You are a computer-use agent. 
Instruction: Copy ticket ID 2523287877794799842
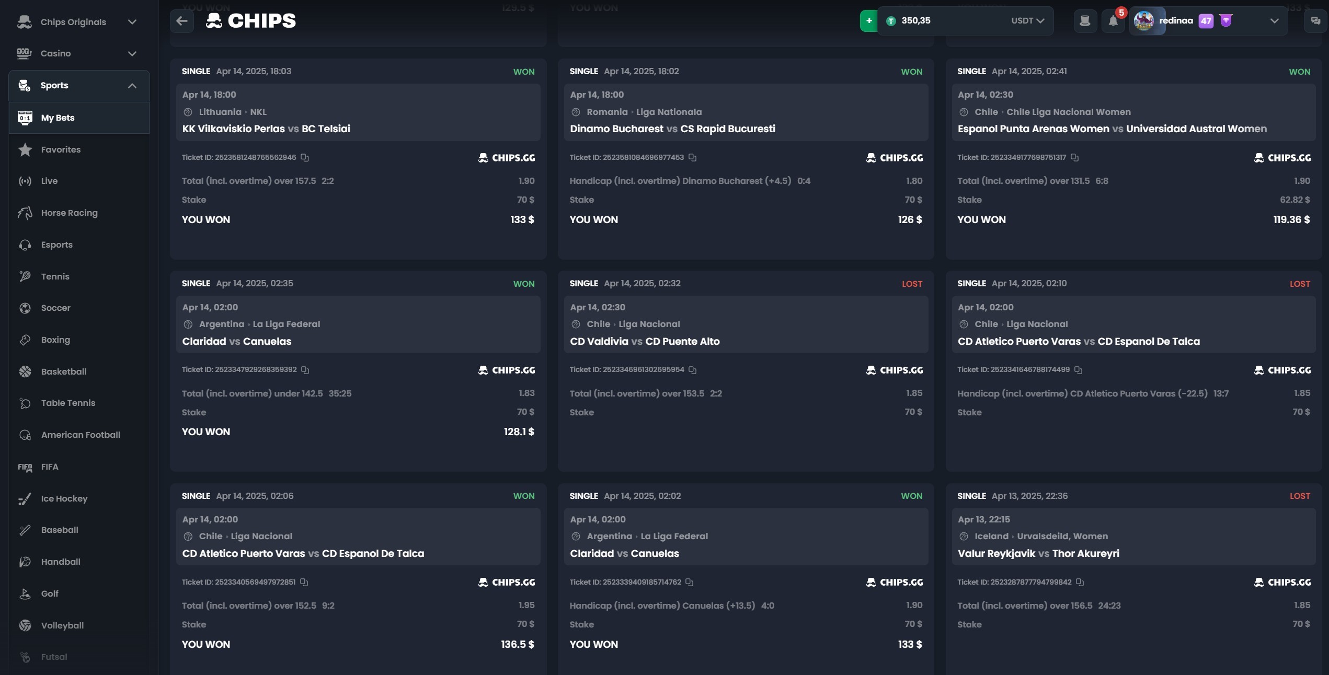[1080, 582]
